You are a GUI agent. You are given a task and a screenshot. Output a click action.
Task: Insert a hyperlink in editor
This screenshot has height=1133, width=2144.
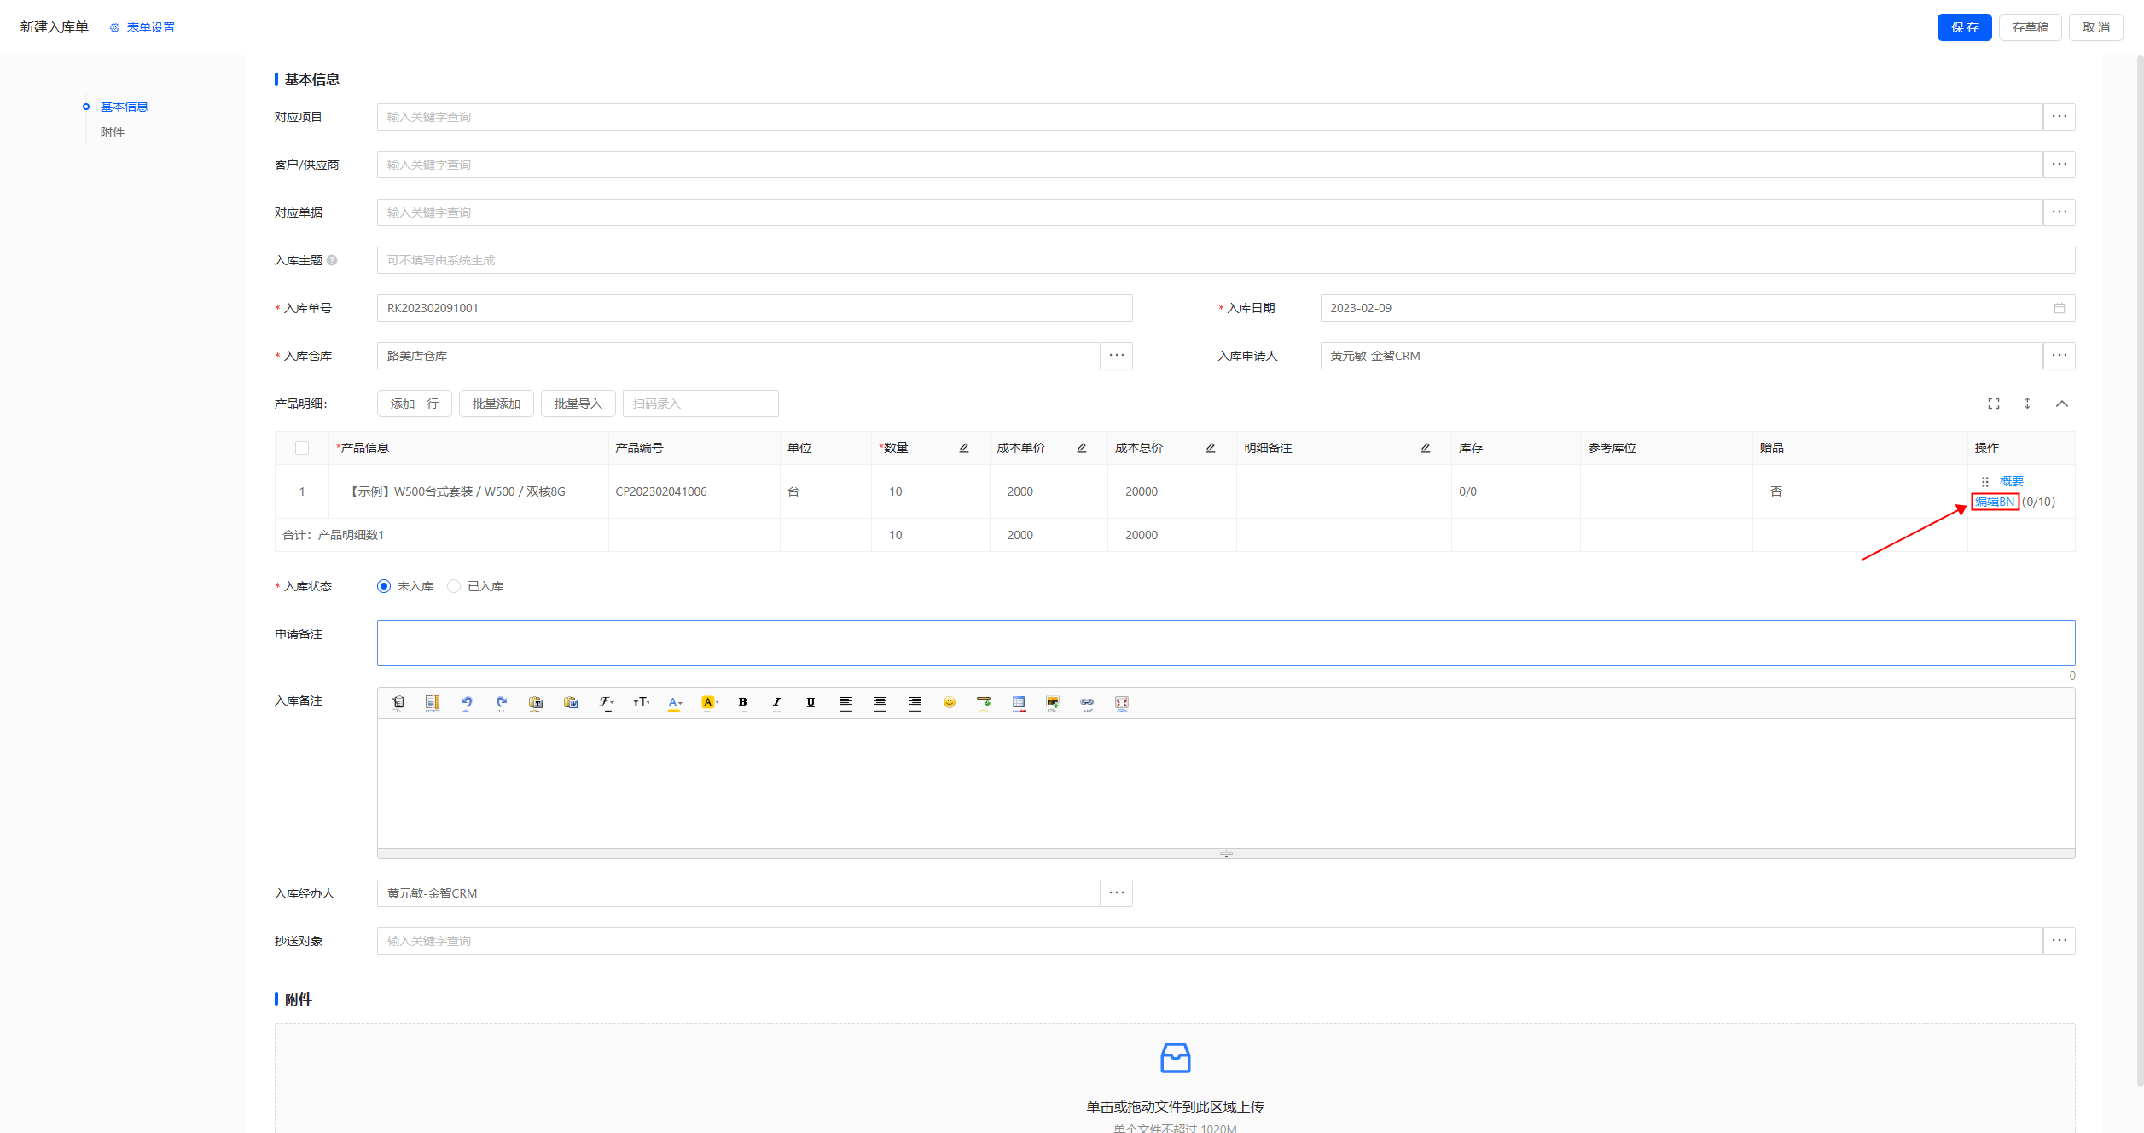click(1087, 703)
